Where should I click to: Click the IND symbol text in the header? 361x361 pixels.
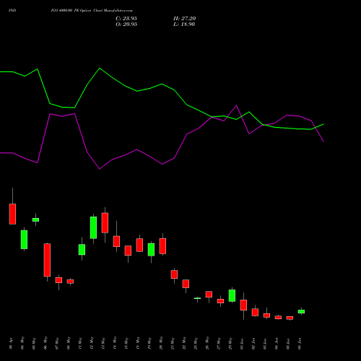coord(12,10)
